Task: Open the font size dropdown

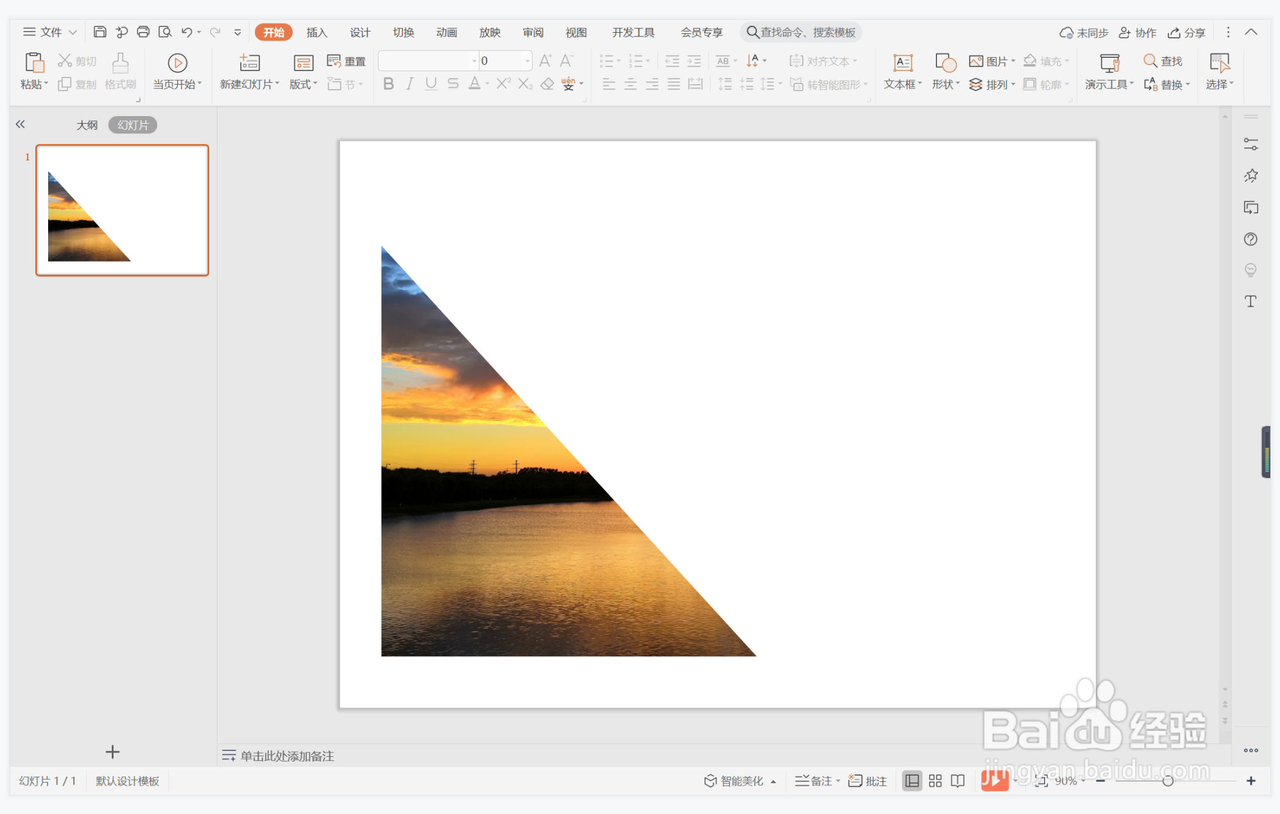Action: point(528,61)
